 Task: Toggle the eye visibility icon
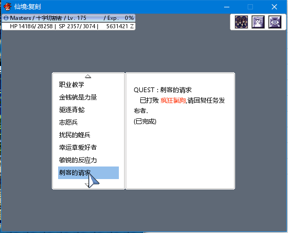click(275, 22)
